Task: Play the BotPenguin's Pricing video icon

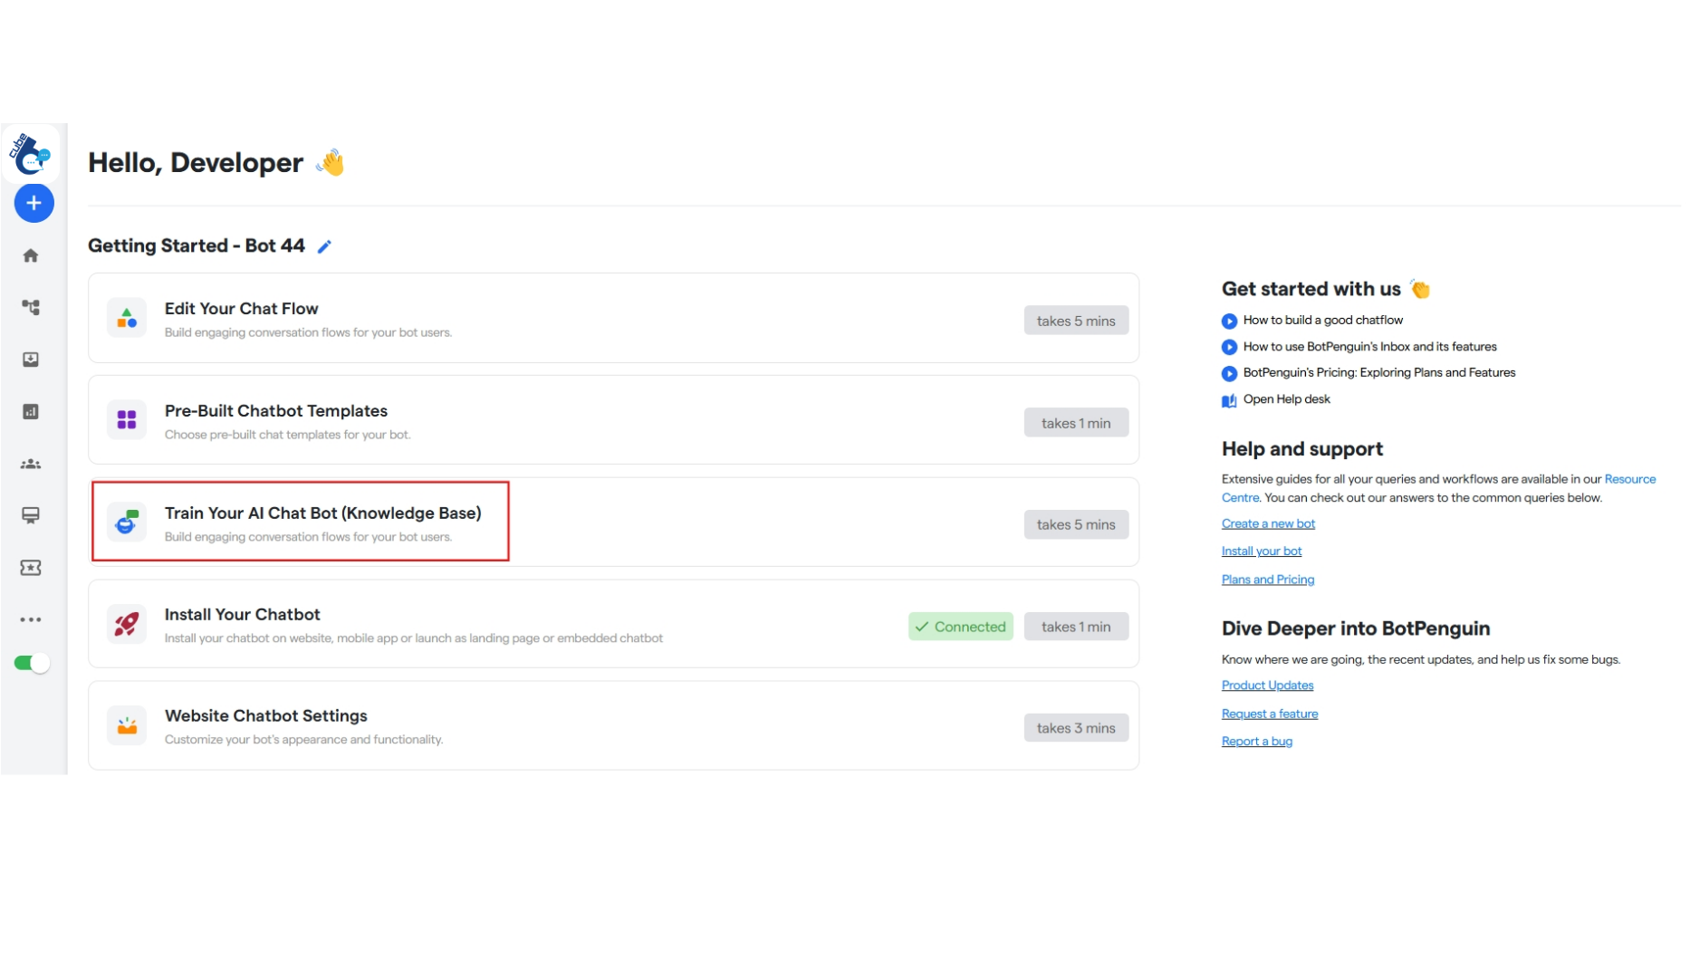Action: pyautogui.click(x=1229, y=373)
